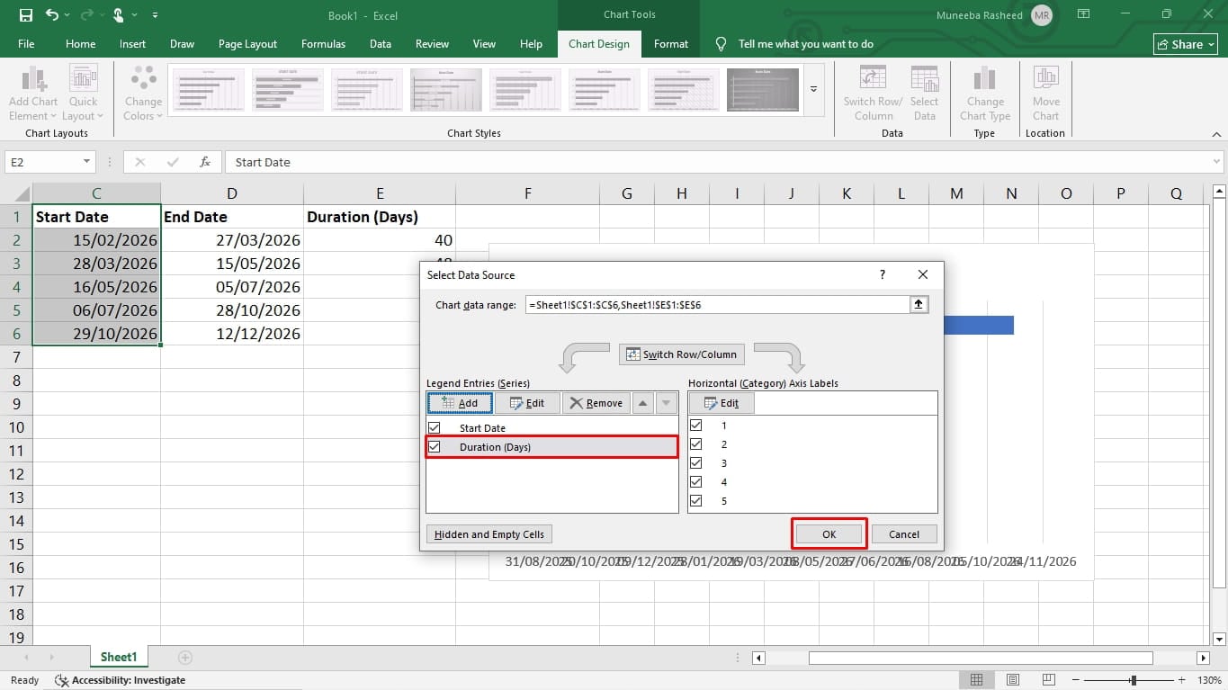This screenshot has width=1228, height=690.
Task: Open Ribbon Display Options icon
Action: (x=1082, y=14)
